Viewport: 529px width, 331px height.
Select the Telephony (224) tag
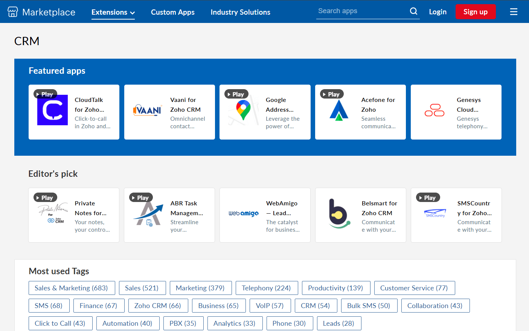267,288
